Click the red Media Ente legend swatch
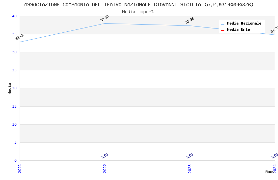This screenshot has width=278, height=180. 223,30
